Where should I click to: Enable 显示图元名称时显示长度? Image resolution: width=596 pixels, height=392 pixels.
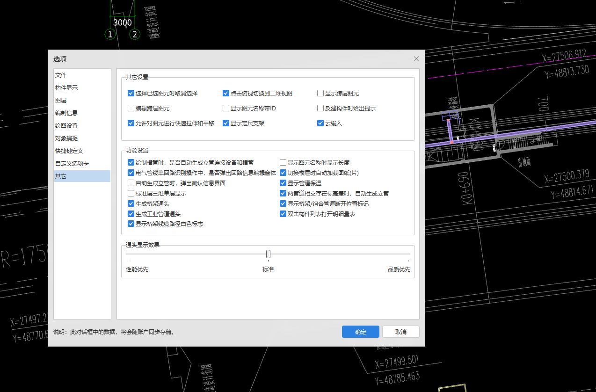tap(283, 162)
